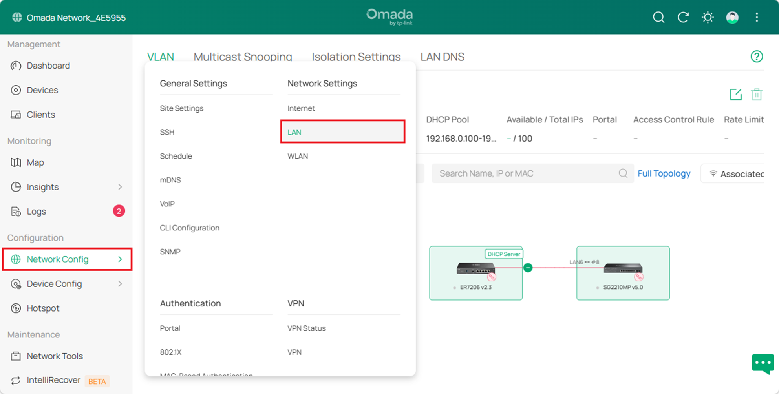Click the DHCP Pool value 192.168.0.100-19…
The width and height of the screenshot is (779, 394).
(x=461, y=139)
